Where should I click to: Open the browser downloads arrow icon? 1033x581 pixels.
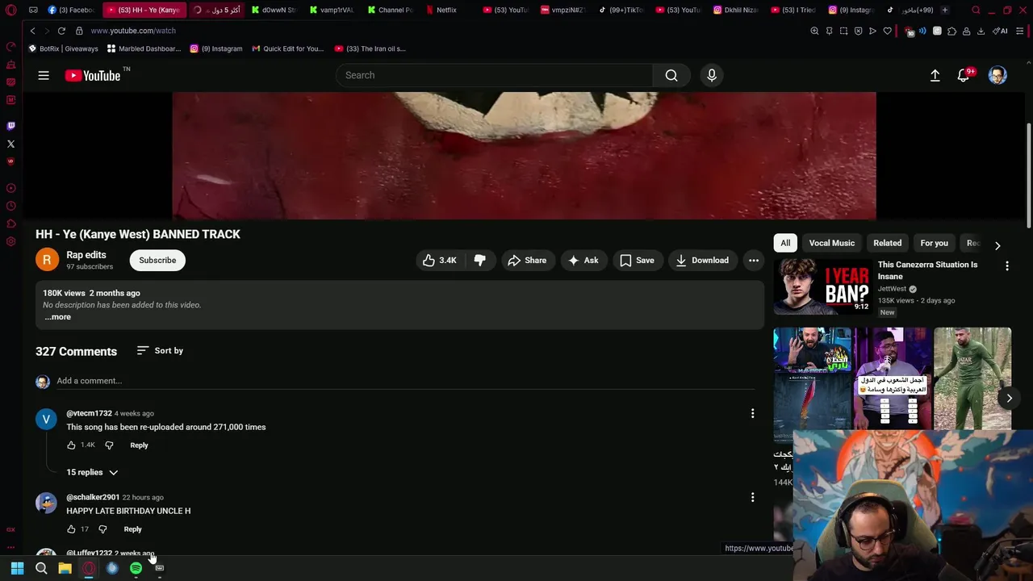[x=981, y=31]
